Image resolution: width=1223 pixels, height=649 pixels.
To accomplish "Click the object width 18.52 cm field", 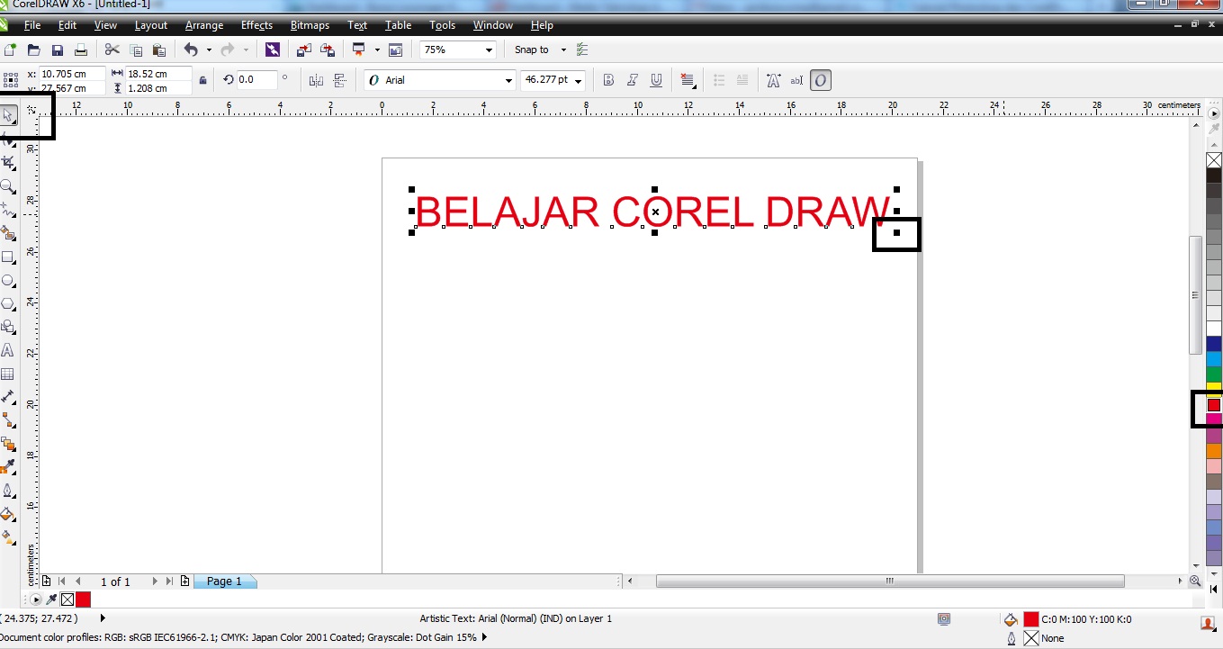I will (x=157, y=74).
